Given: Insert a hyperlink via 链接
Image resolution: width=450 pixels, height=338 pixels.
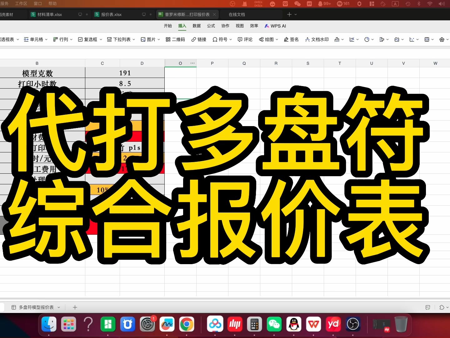Looking at the screenshot, I should click(199, 39).
